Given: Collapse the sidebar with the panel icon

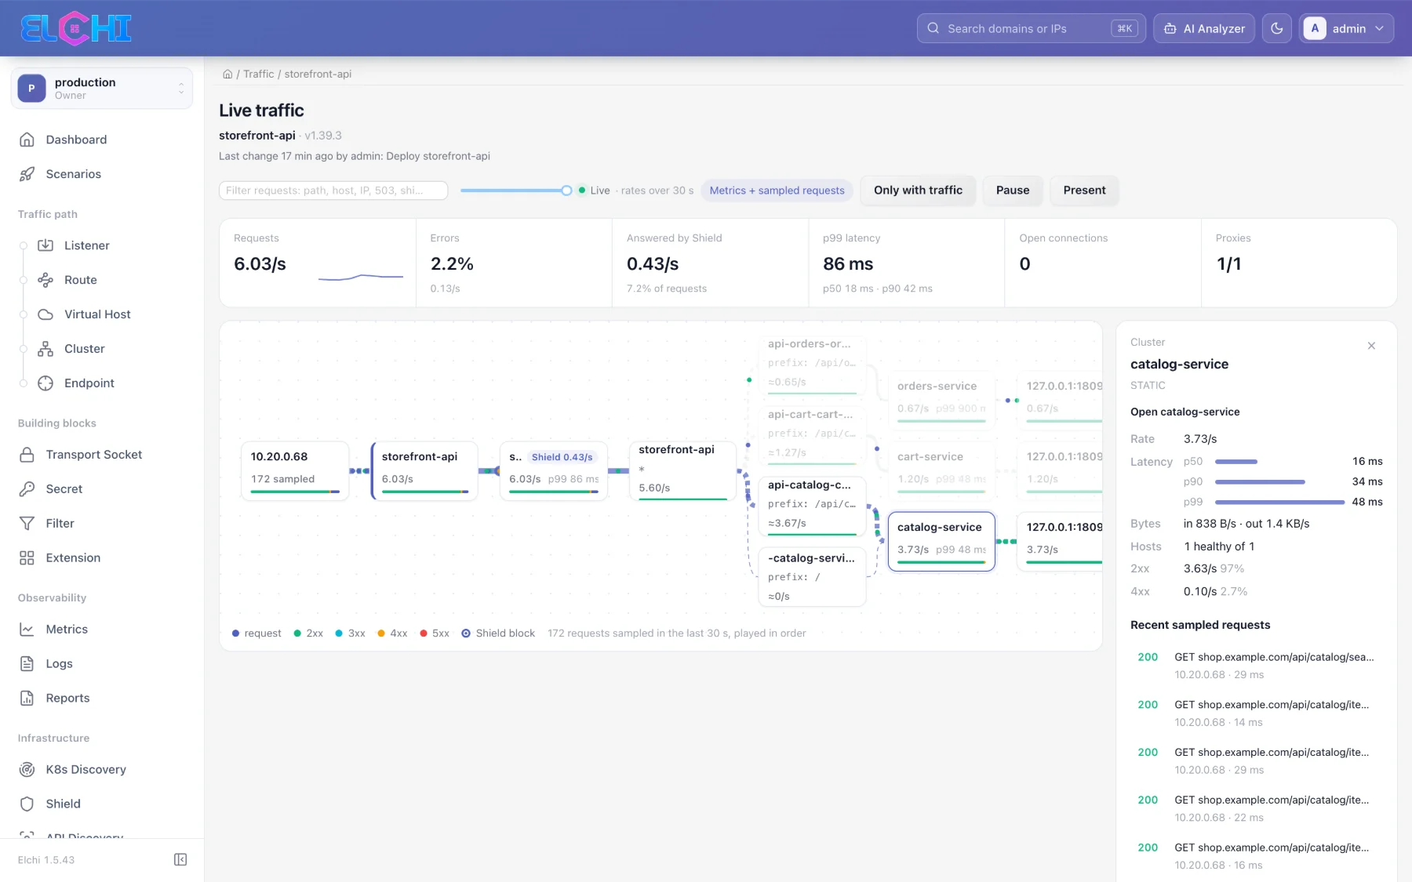Looking at the screenshot, I should point(180,860).
